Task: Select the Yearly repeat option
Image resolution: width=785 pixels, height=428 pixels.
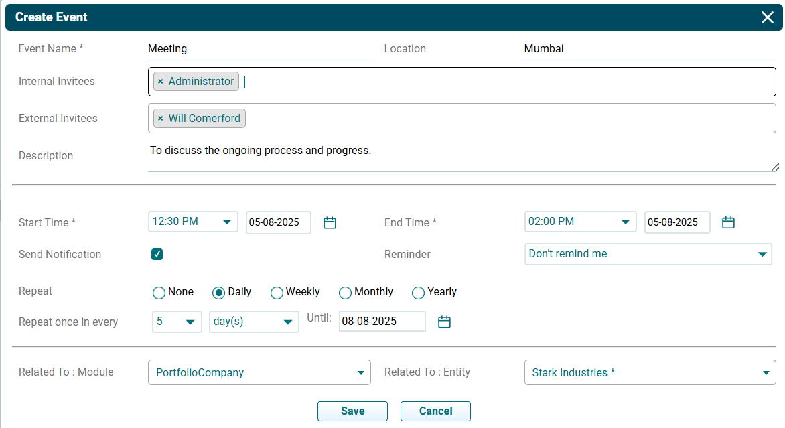Action: [418, 293]
